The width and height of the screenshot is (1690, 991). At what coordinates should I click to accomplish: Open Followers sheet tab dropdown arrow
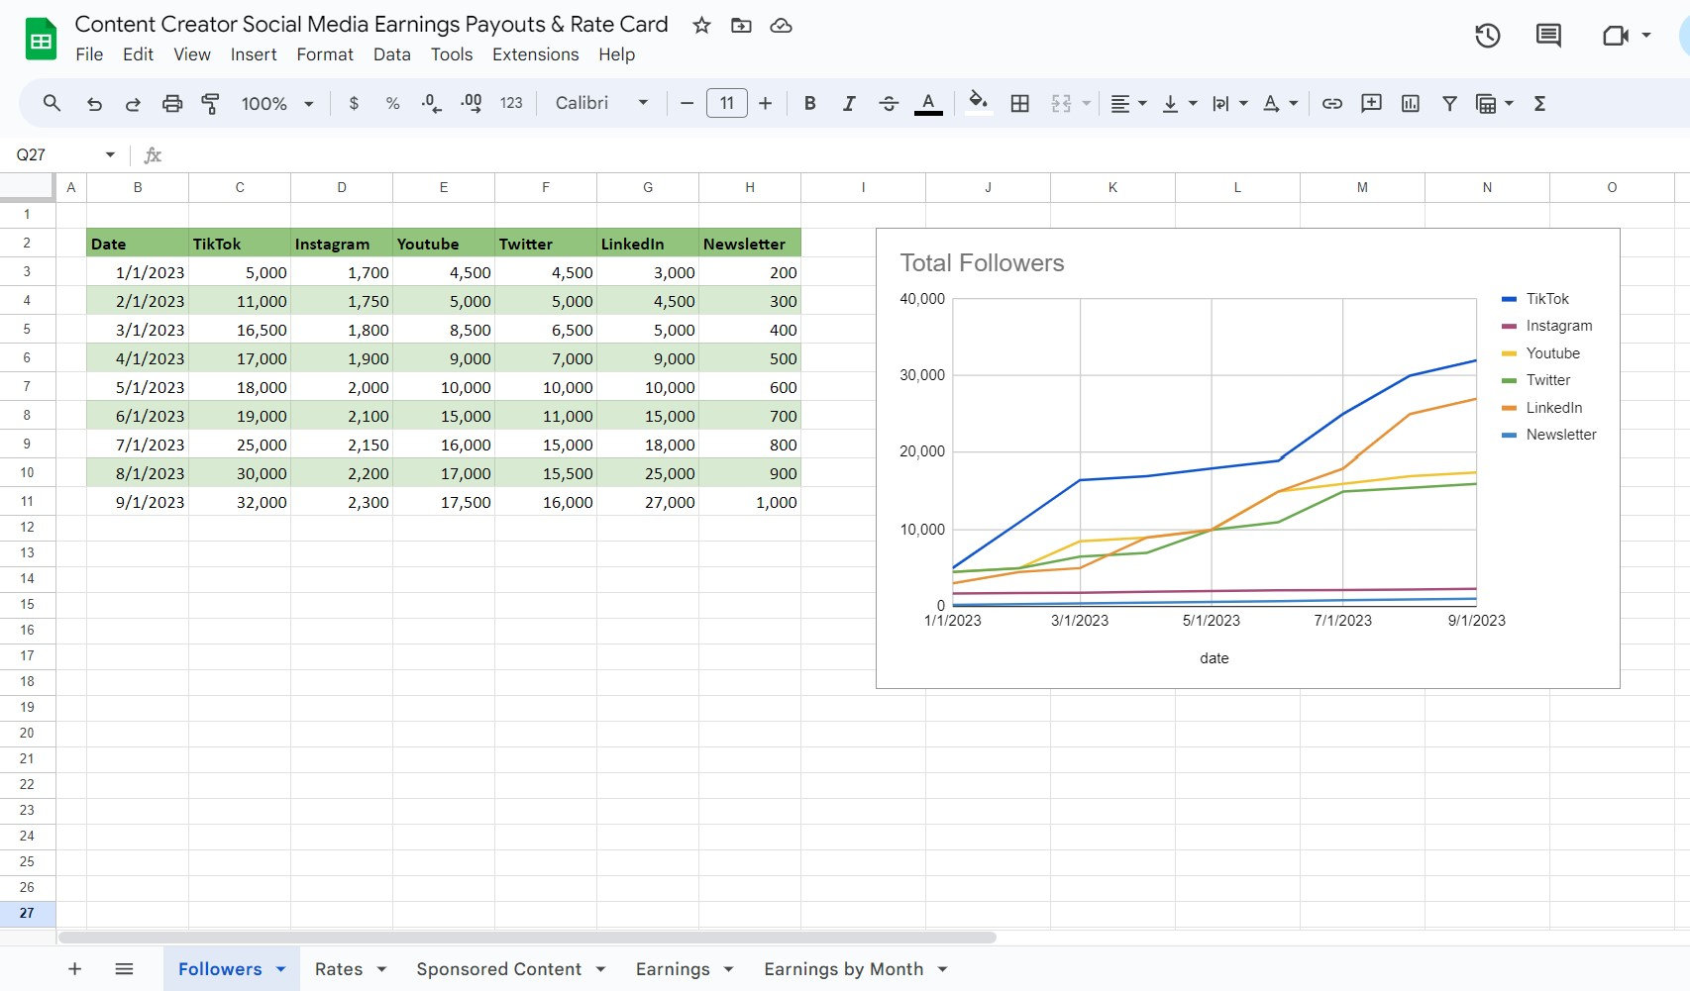(280, 969)
